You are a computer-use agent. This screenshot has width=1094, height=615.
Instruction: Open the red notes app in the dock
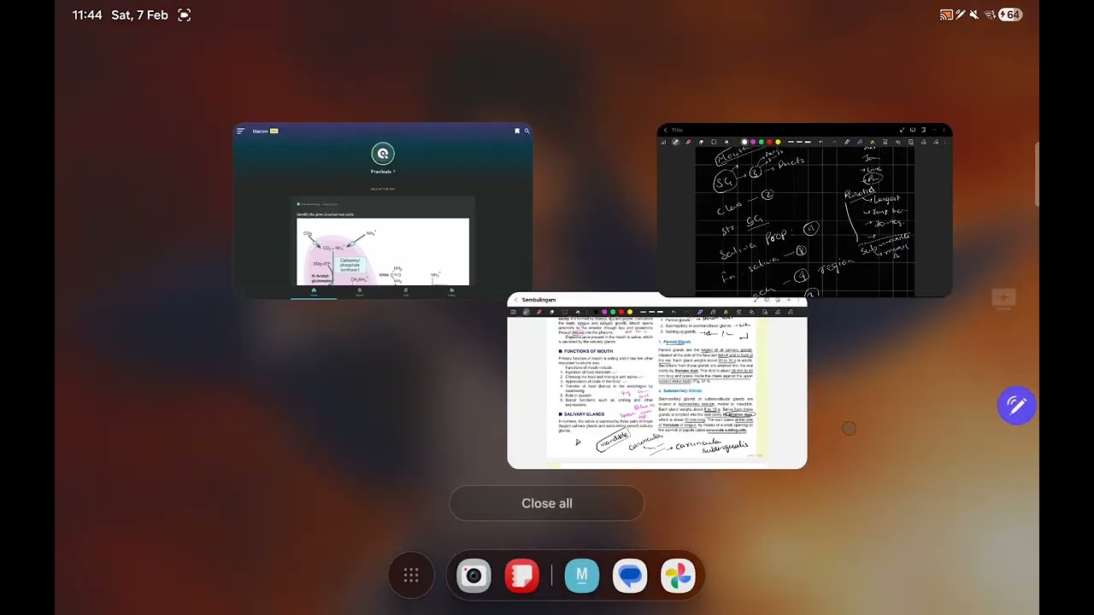pos(521,576)
